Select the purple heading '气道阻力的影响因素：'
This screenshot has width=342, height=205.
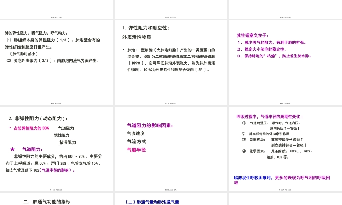coord(150,125)
